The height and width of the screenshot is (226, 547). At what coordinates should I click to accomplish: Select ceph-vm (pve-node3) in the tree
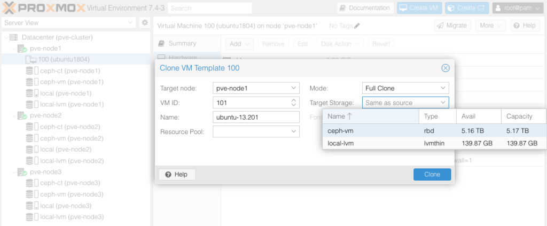[x=72, y=194]
